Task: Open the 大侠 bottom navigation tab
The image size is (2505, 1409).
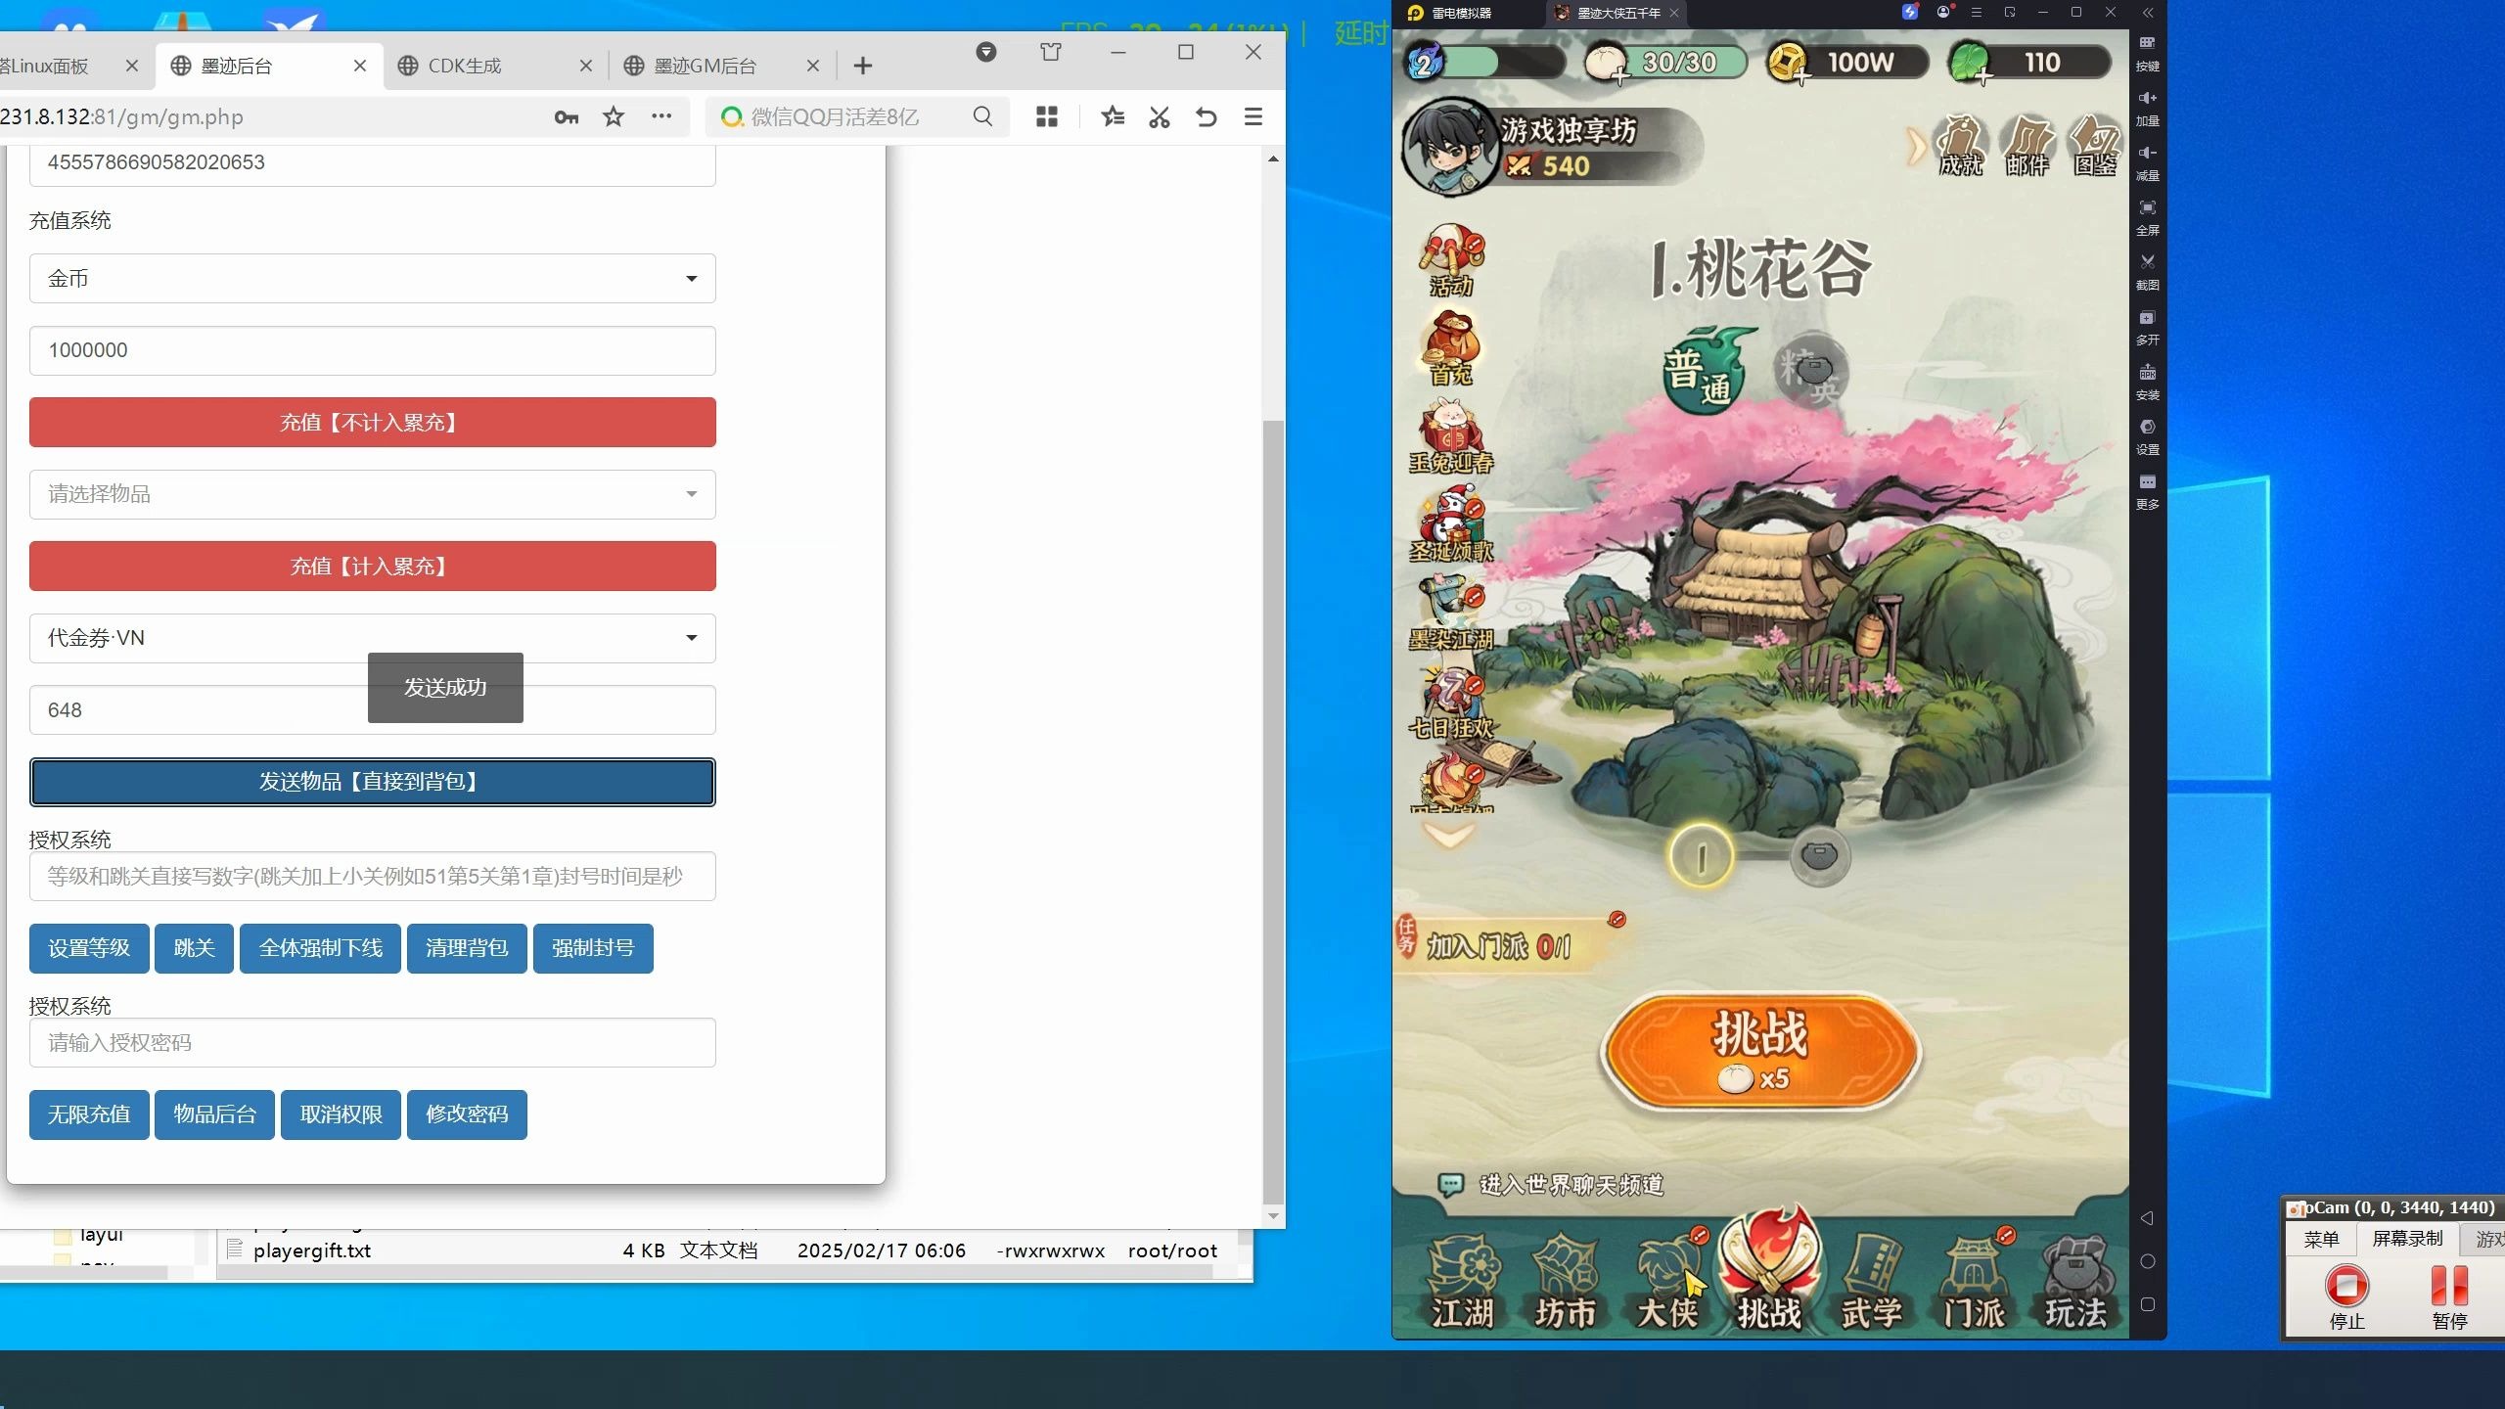Action: (1667, 1282)
